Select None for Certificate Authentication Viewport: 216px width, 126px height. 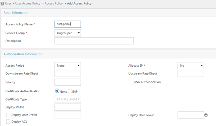pyautogui.click(x=57, y=91)
